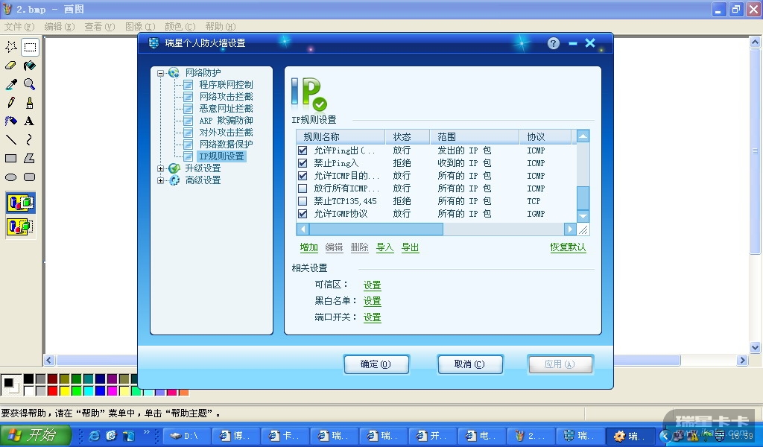Select 程序联网控制 in the settings tree
The image size is (763, 447).
(226, 85)
